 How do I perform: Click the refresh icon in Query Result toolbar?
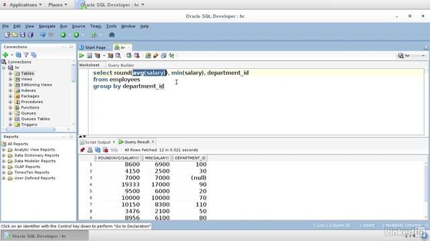point(97,150)
